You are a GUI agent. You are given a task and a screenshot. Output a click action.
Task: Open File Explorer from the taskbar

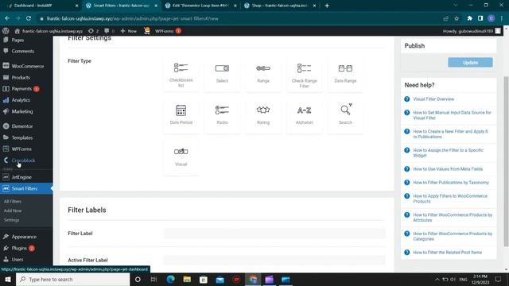pyautogui.click(x=187, y=279)
